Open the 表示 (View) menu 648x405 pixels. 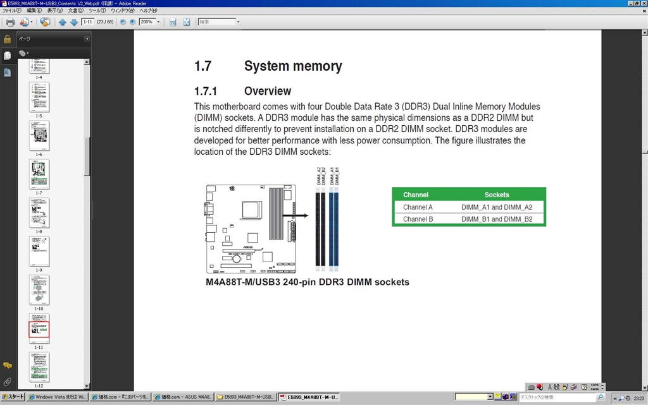coord(54,11)
